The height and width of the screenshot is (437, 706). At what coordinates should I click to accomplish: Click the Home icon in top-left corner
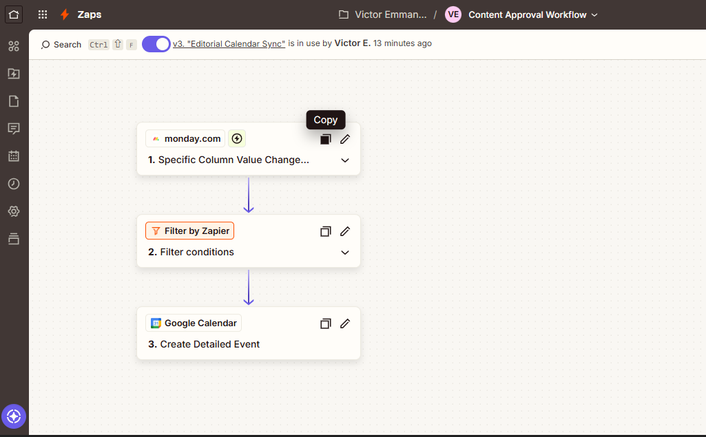click(14, 14)
